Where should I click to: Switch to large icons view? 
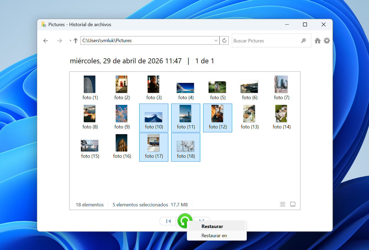coord(293,204)
